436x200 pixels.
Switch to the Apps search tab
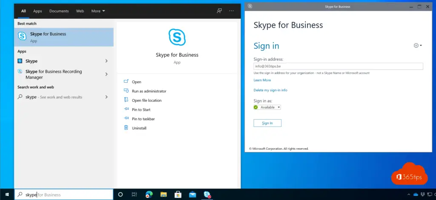coord(37,11)
